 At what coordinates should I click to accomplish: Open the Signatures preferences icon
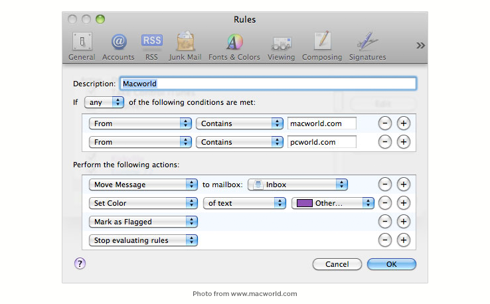point(368,46)
